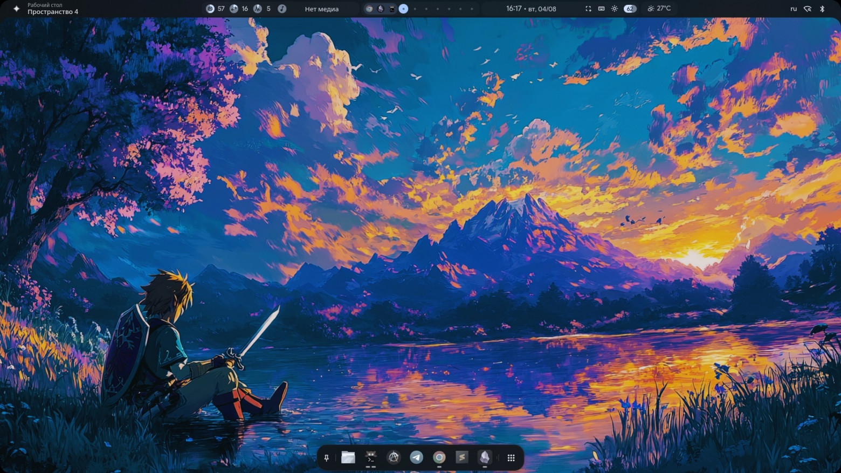Open the file manager from the dock
This screenshot has height=473, width=841.
[348, 457]
